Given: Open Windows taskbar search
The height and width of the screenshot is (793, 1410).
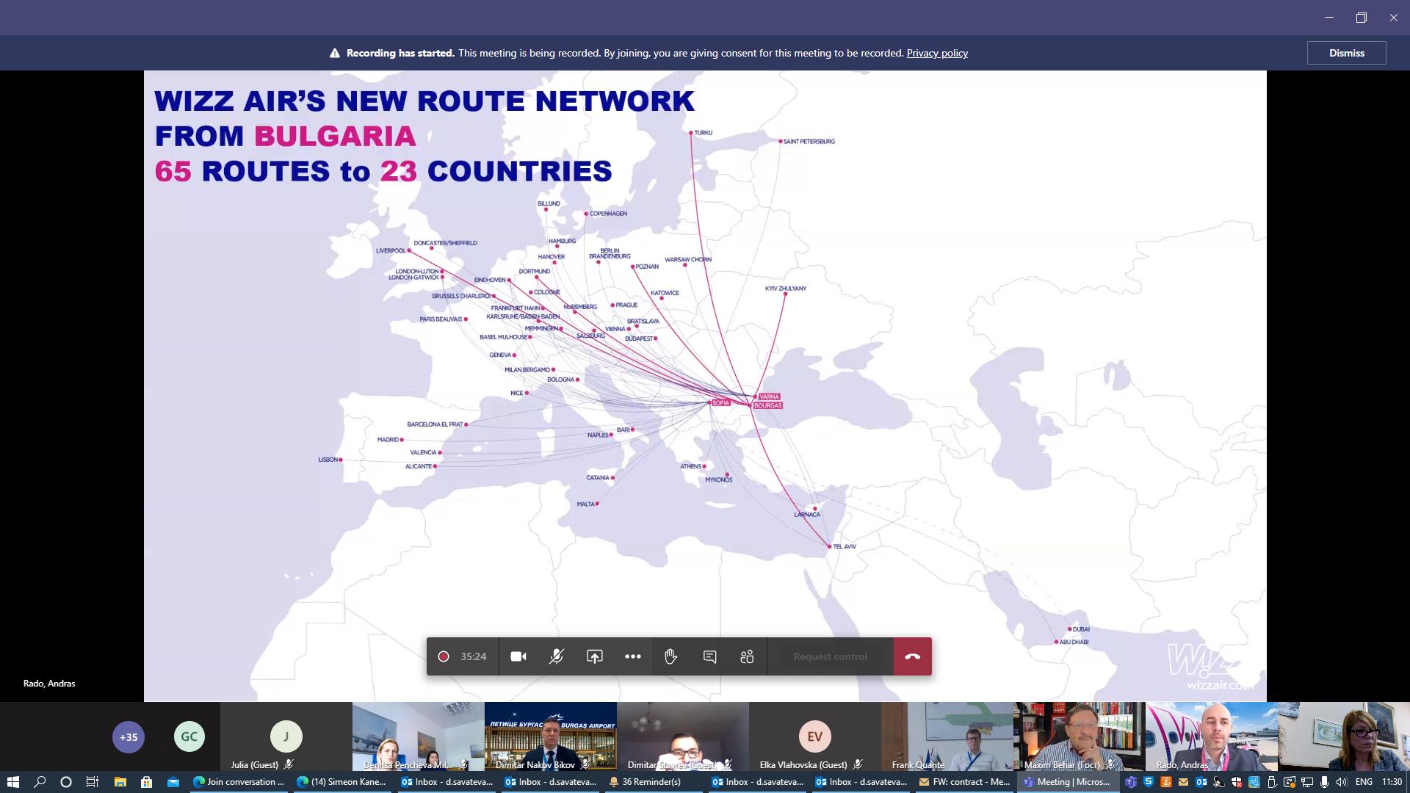Looking at the screenshot, I should [x=40, y=782].
